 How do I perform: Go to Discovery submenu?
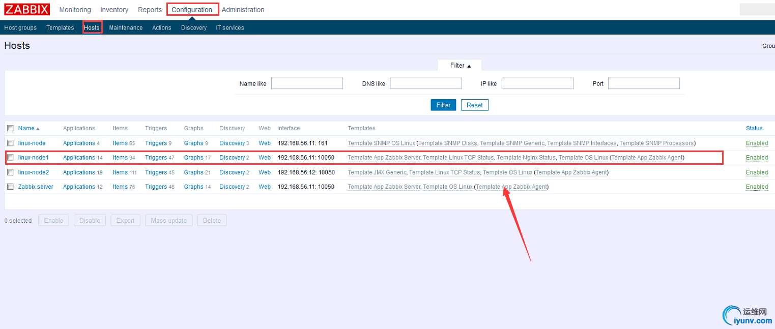[194, 28]
